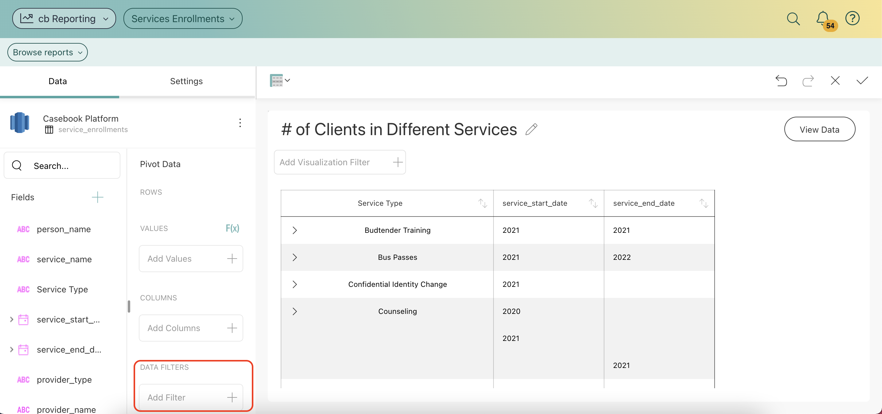Screen dimensions: 882x414
Task: Open the Services Enrollments menu
Action: (183, 19)
